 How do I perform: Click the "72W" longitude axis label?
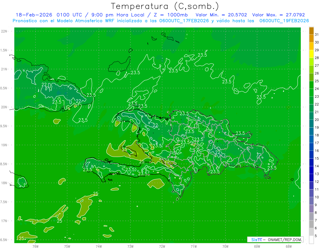[x=162, y=246]
